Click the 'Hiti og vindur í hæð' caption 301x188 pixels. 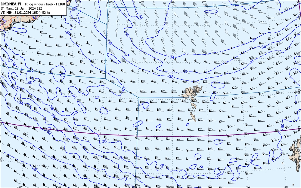click(38, 4)
